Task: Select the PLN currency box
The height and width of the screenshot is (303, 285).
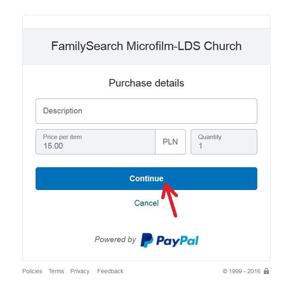Action: (170, 142)
